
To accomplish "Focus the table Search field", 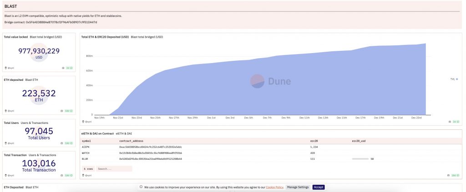I will tap(114, 168).
